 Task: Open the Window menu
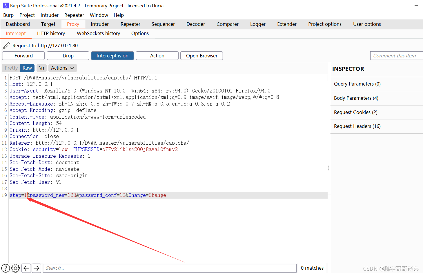(x=99, y=15)
